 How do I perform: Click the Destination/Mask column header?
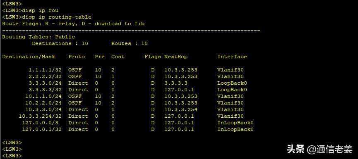pyautogui.click(x=29, y=57)
